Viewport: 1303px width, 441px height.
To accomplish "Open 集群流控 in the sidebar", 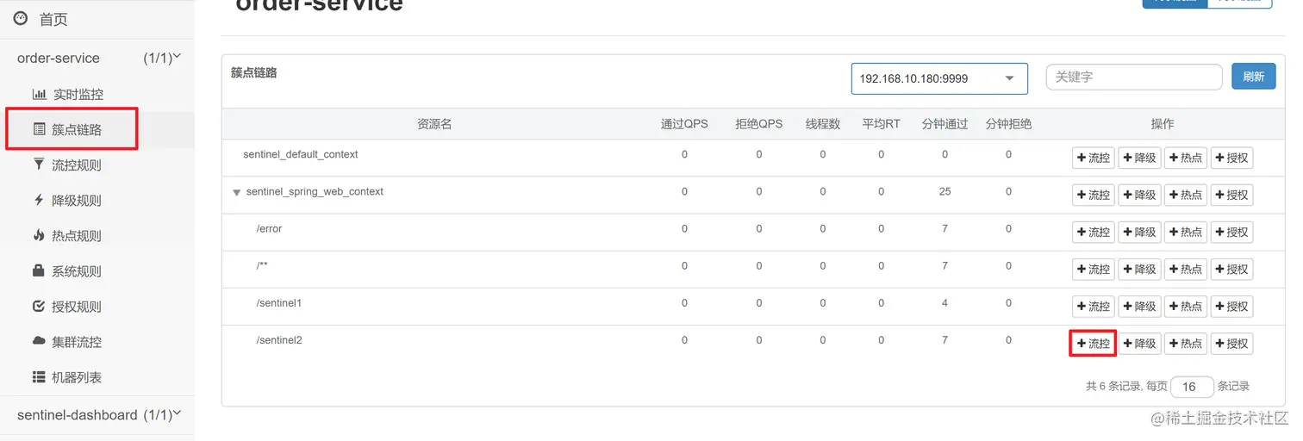I will pyautogui.click(x=77, y=341).
